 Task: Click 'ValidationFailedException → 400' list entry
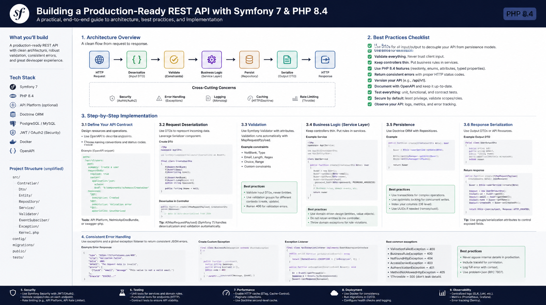[x=412, y=249]
